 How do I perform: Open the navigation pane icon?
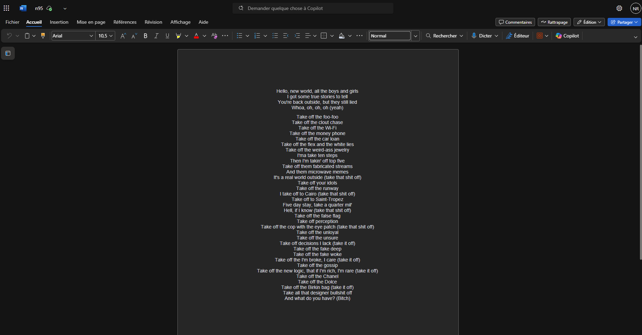pyautogui.click(x=8, y=53)
